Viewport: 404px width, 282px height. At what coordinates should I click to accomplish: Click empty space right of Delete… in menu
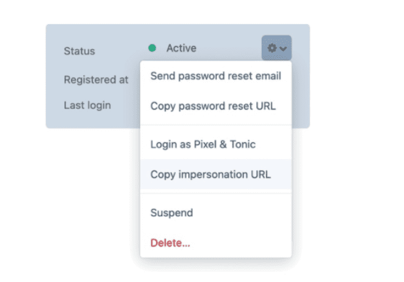(x=249, y=242)
